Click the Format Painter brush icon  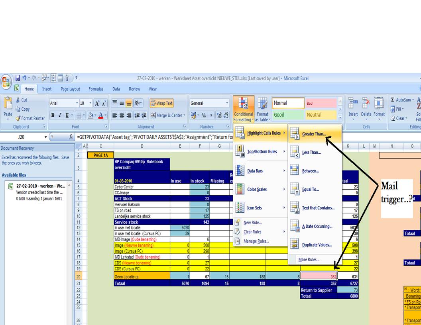[x=18, y=118]
